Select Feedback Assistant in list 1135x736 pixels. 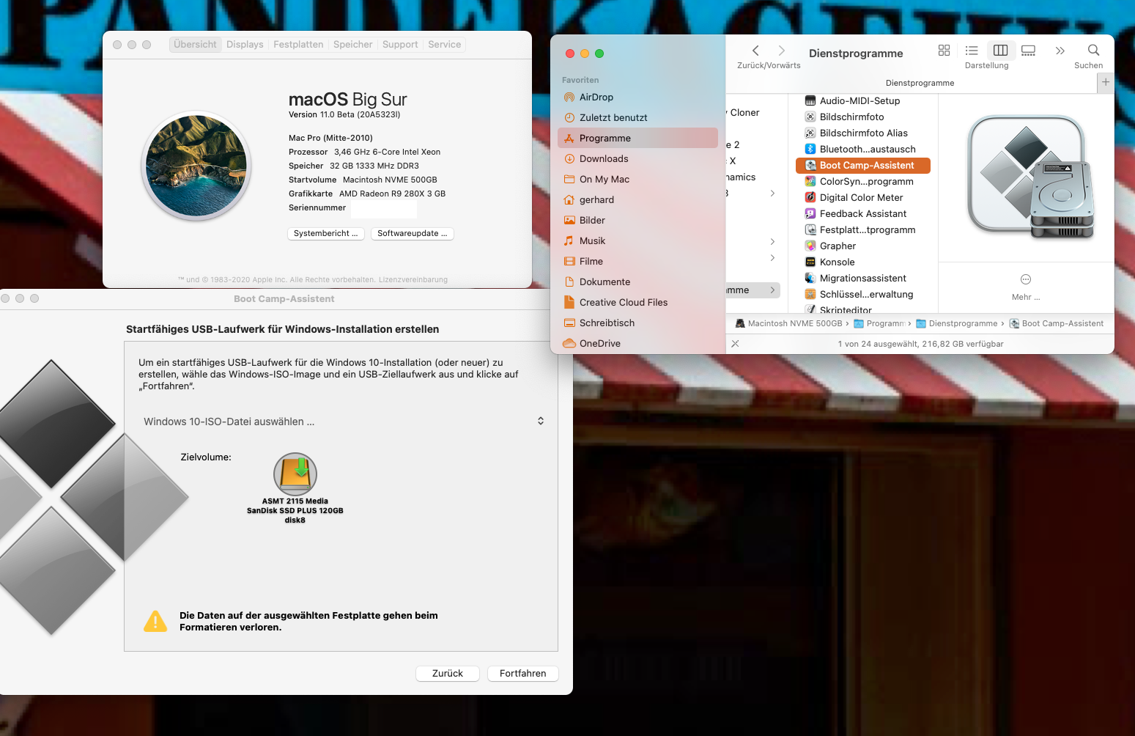point(862,214)
